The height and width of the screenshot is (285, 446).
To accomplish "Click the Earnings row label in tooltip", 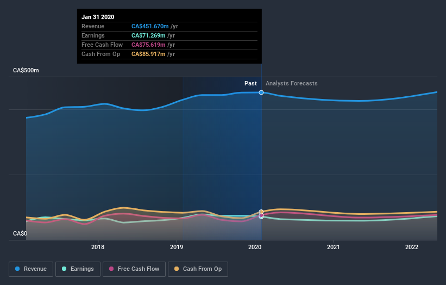I will pos(93,35).
